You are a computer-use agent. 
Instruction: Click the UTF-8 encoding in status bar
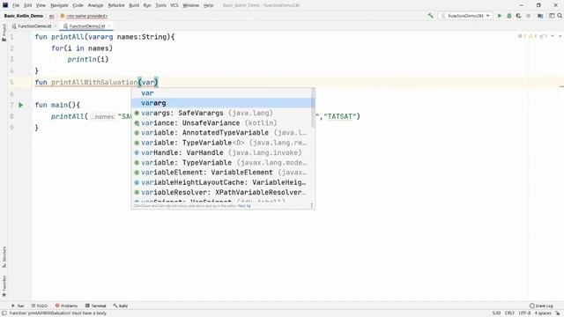coord(524,313)
